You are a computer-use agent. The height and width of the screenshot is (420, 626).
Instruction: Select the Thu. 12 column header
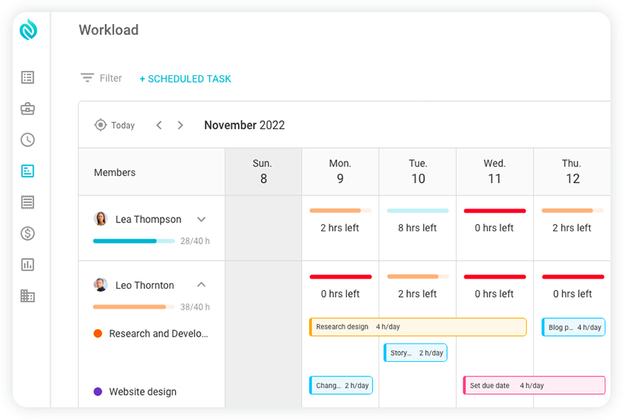(572, 172)
